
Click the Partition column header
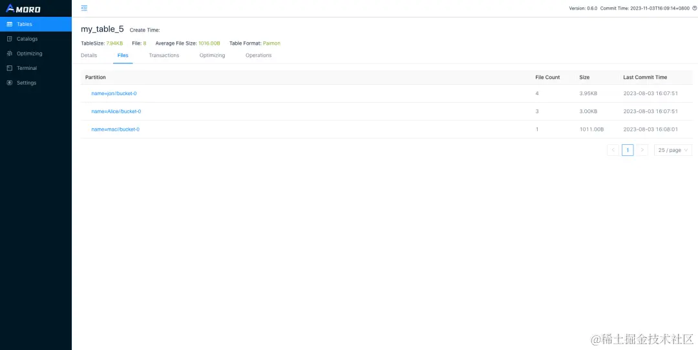[95, 77]
